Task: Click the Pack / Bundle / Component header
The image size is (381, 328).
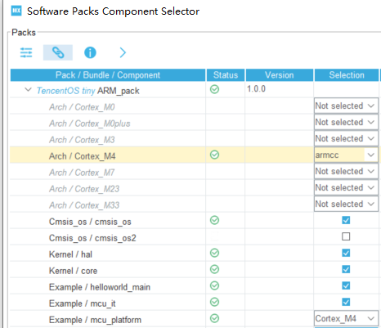Action: tap(108, 75)
